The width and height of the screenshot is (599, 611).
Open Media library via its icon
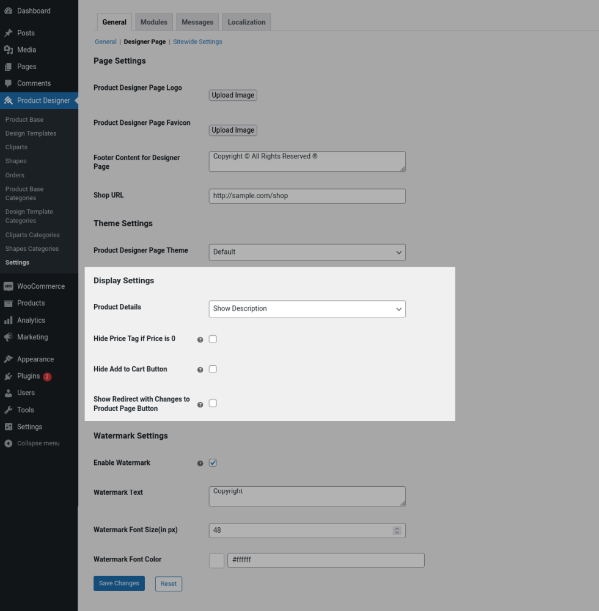pyautogui.click(x=9, y=50)
